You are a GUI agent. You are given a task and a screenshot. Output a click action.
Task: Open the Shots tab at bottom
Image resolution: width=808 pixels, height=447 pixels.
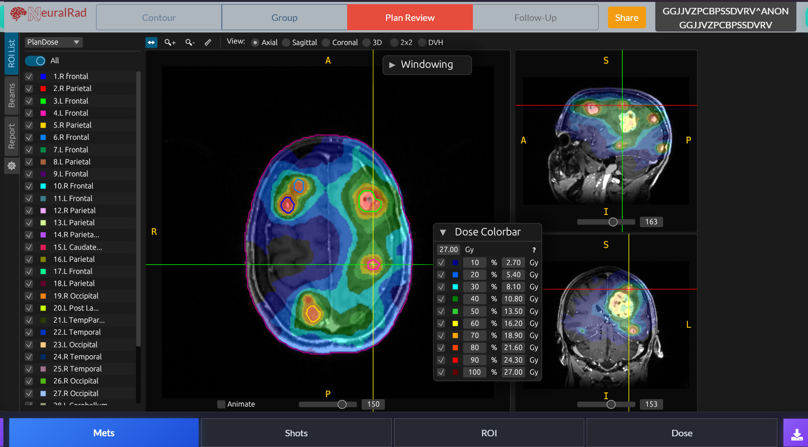coord(296,433)
